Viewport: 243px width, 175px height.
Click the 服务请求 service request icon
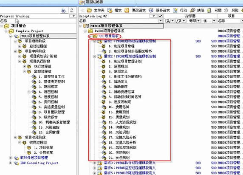(x=151, y=10)
